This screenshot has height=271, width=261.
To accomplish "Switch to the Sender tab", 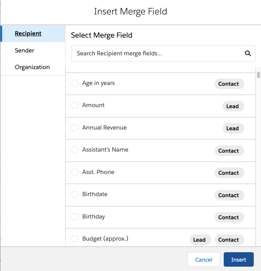I will coord(25,50).
